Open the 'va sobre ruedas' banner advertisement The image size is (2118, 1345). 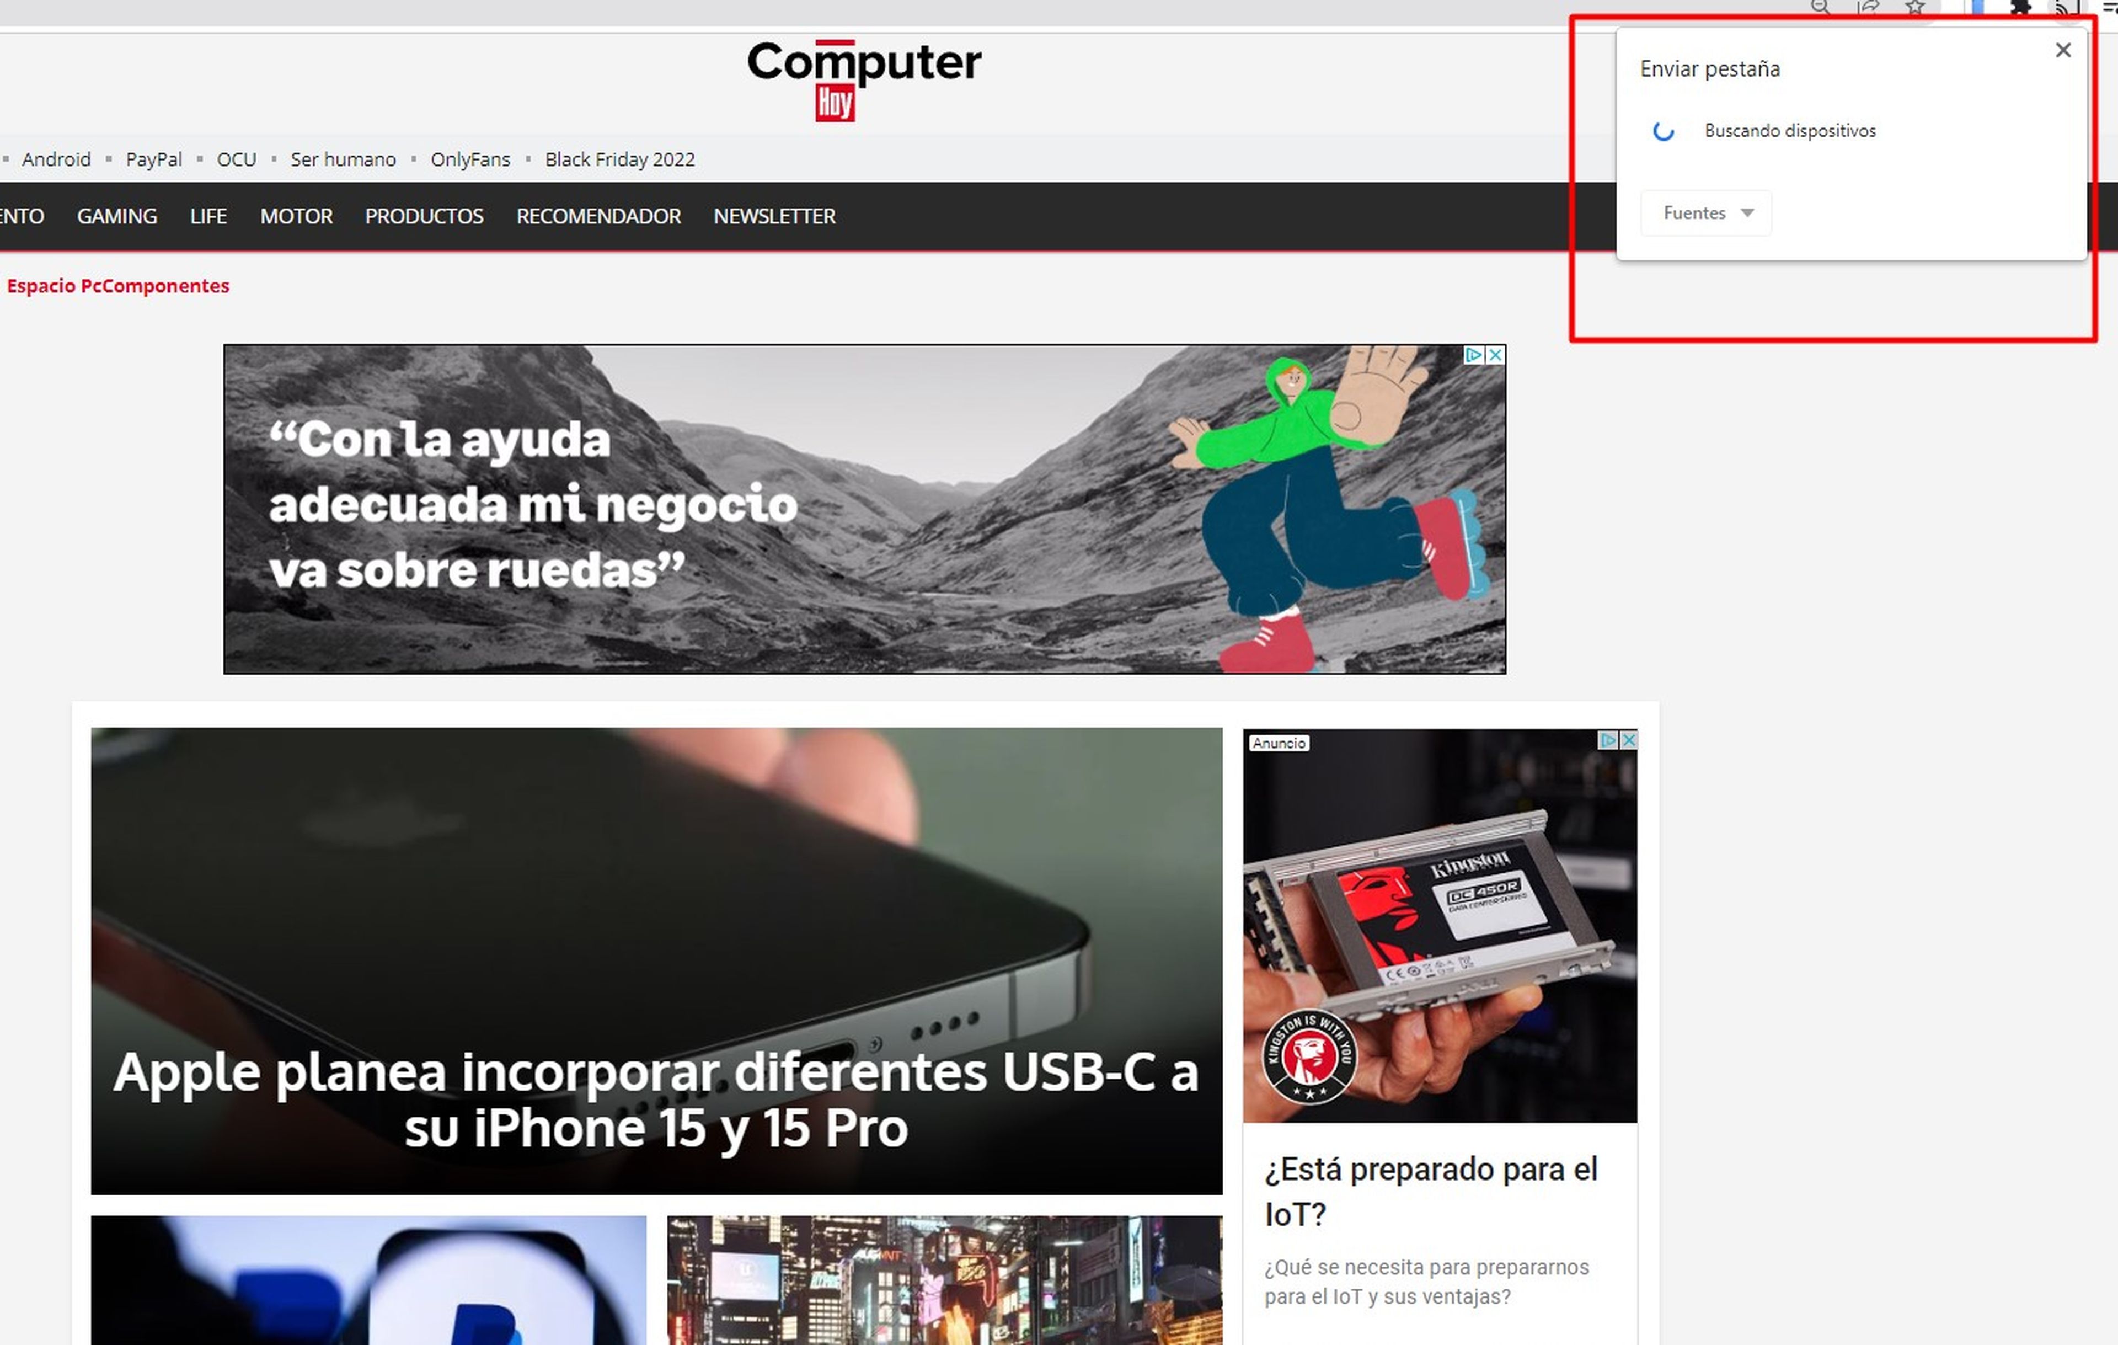point(865,509)
